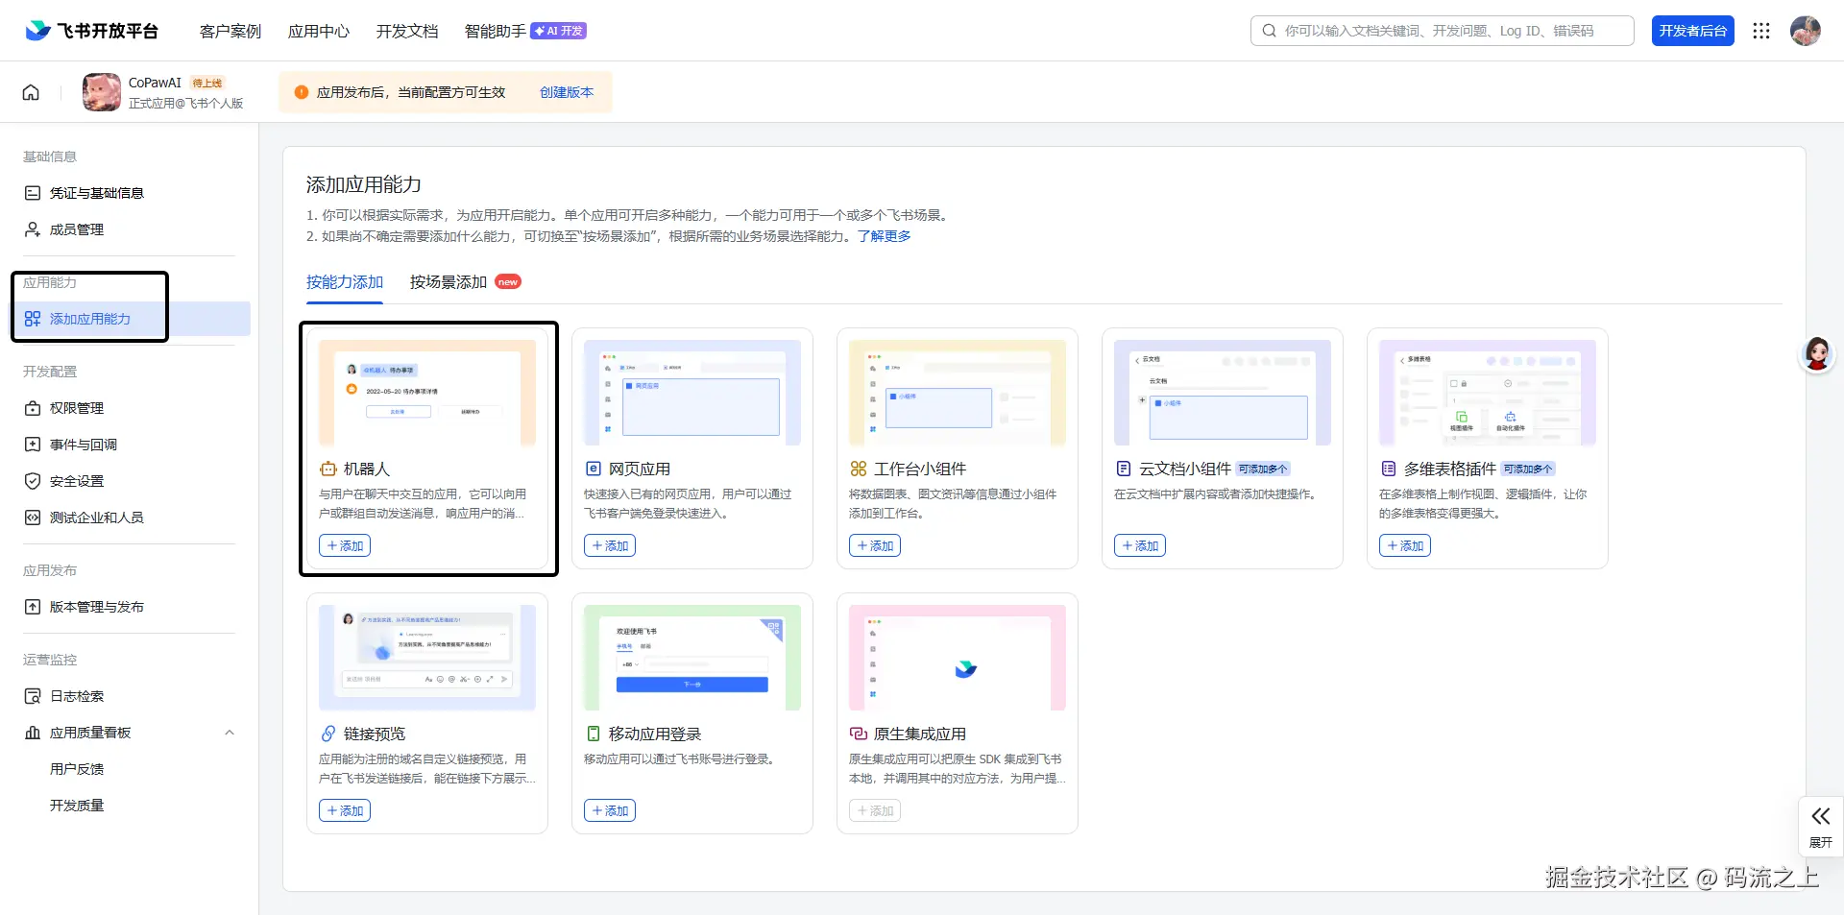Add the 机器人 capability
Screen dimensions: 1844x915
coord(345,545)
